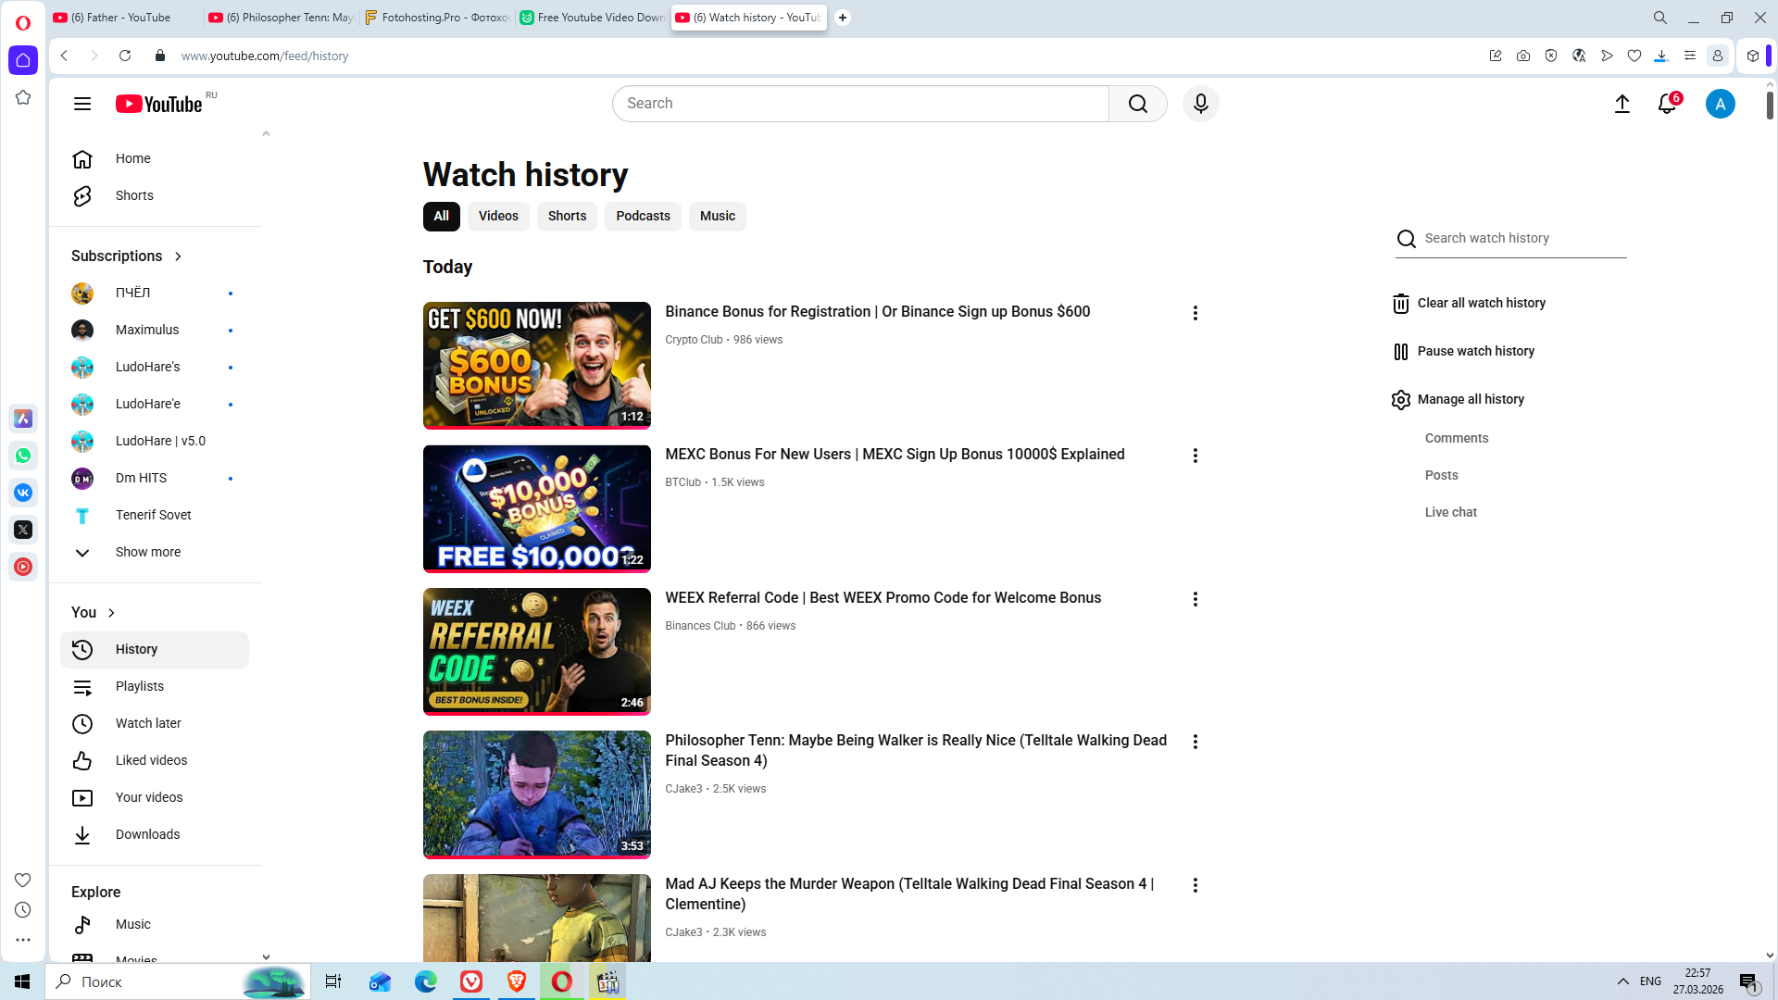Click Clear all watch history
1778x1000 pixels.
1480,303
